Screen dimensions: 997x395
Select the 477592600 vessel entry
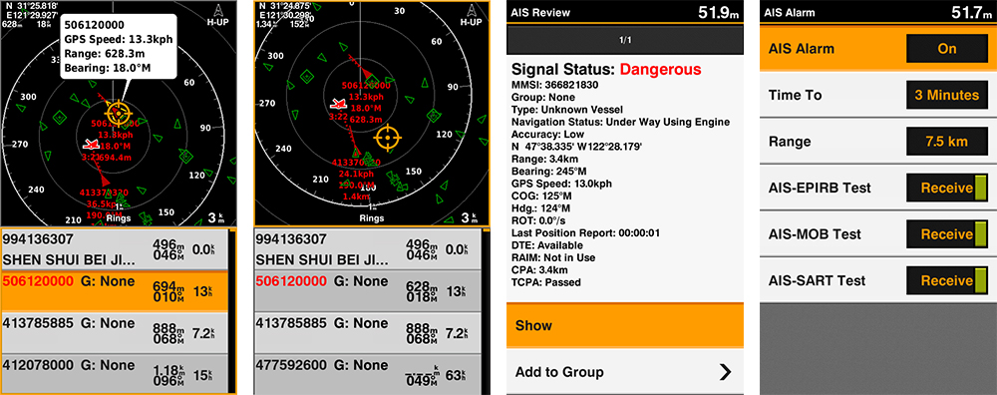[368, 375]
